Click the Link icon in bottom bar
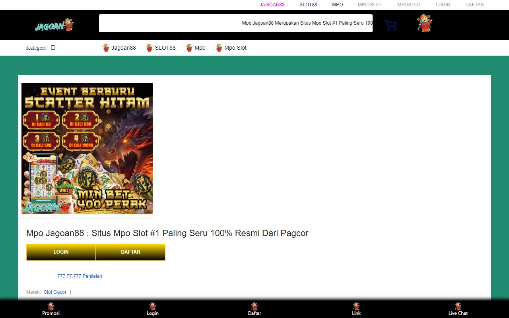Screen dimensions: 509x318 coord(356,307)
